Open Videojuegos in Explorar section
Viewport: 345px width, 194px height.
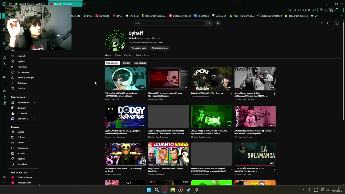pyautogui.click(x=23, y=148)
